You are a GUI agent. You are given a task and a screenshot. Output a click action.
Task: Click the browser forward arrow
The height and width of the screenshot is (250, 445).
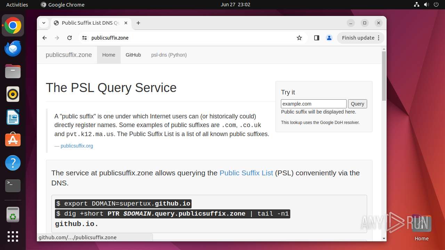point(57,38)
